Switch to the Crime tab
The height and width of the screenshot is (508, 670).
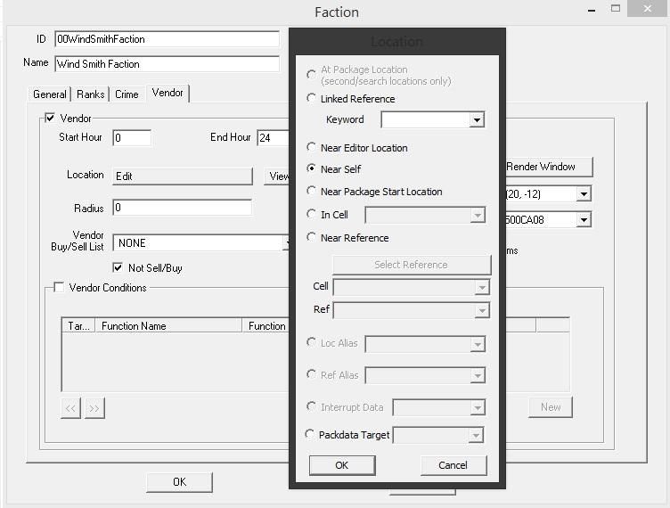127,94
